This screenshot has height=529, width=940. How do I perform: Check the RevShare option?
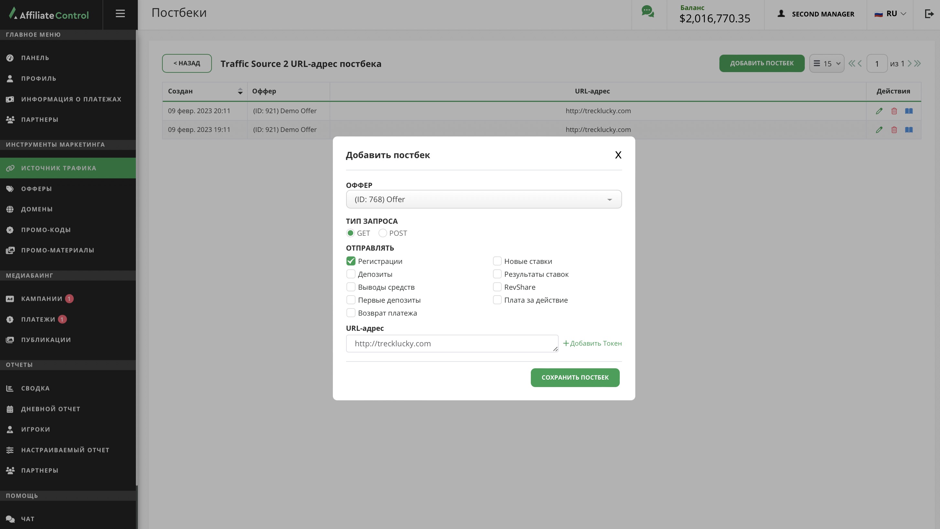coord(497,287)
